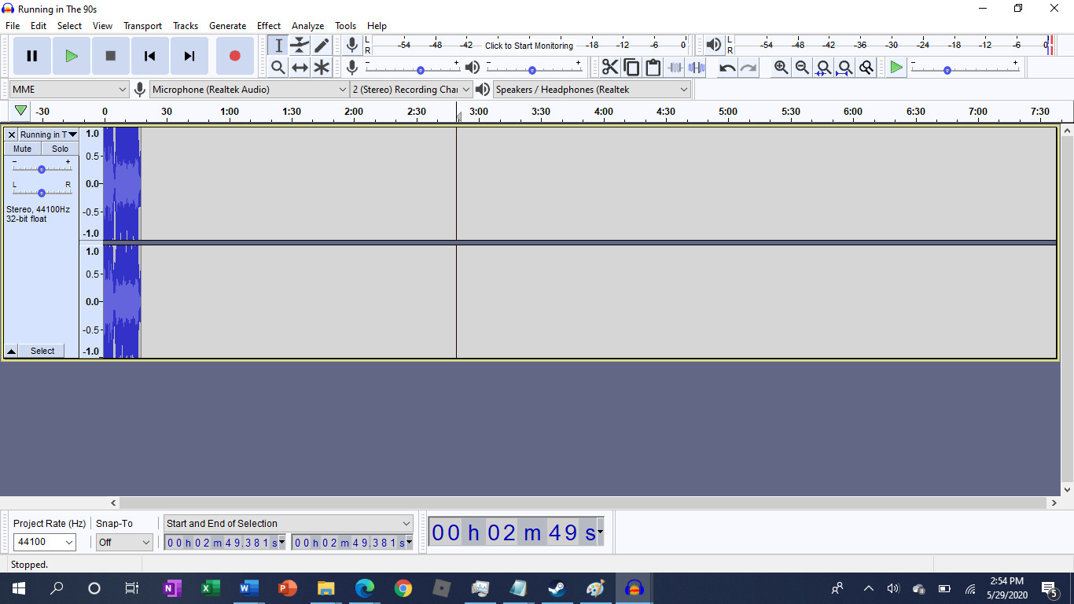The width and height of the screenshot is (1074, 604).
Task: Click the Cut scissors icon
Action: point(610,68)
